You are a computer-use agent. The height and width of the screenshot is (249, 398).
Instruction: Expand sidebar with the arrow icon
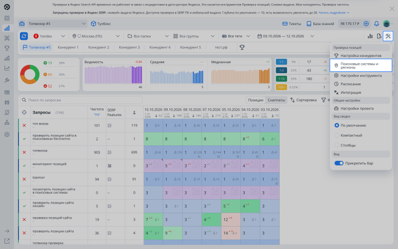click(x=7, y=231)
